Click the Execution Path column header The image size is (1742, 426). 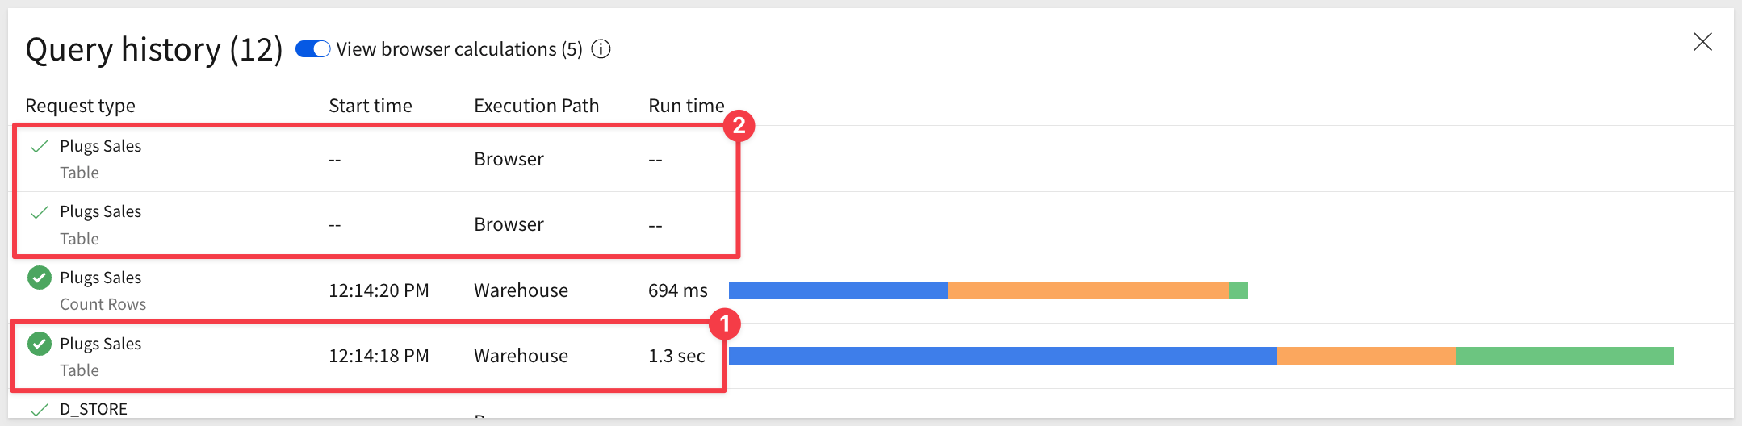pos(536,106)
